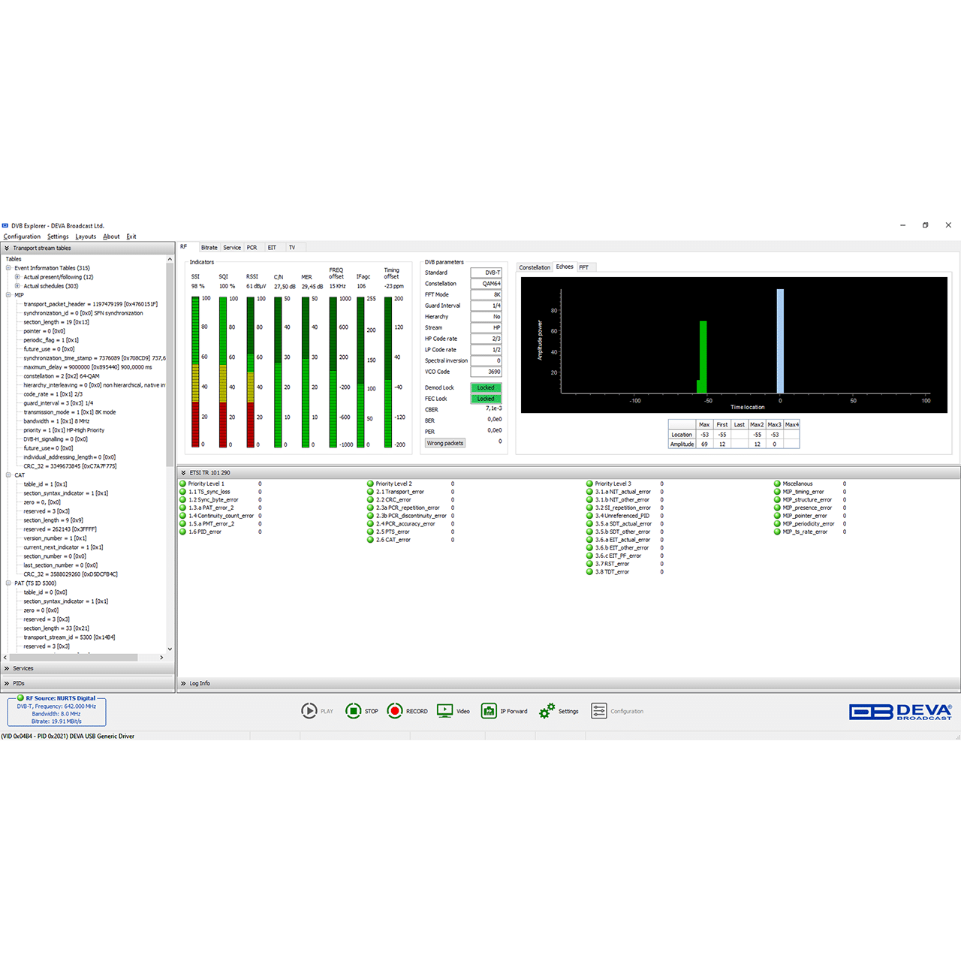Click the VCO Code value field

point(486,372)
